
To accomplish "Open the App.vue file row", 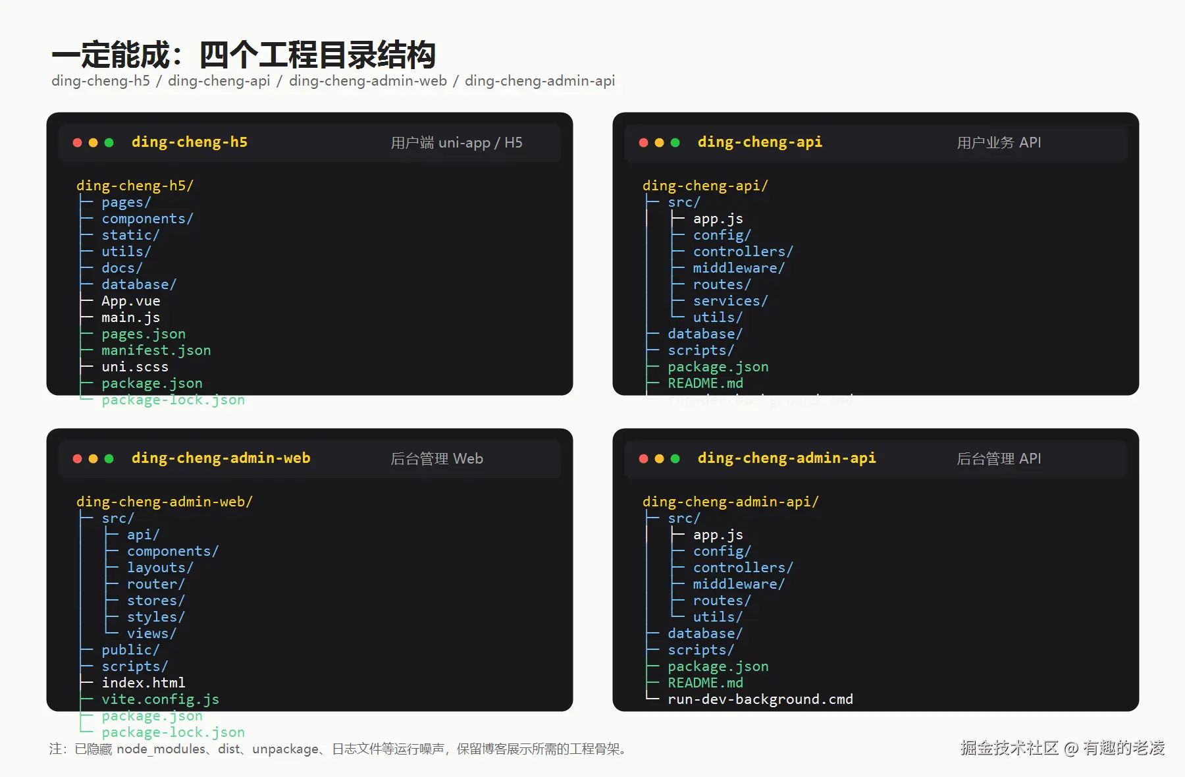I will click(x=131, y=302).
